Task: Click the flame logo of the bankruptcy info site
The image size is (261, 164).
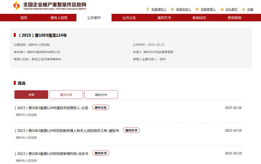Action: point(16,5)
